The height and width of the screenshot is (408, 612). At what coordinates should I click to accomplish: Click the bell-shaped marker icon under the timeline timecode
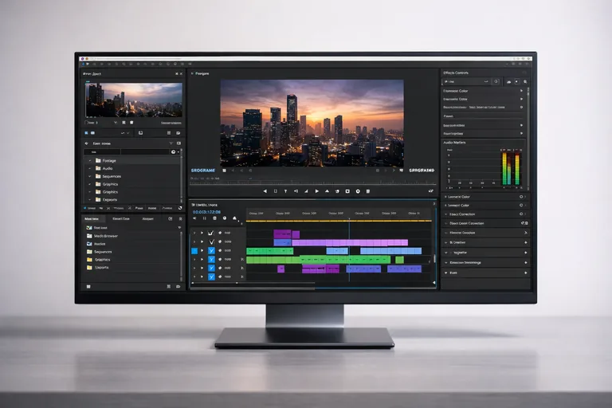pyautogui.click(x=234, y=218)
